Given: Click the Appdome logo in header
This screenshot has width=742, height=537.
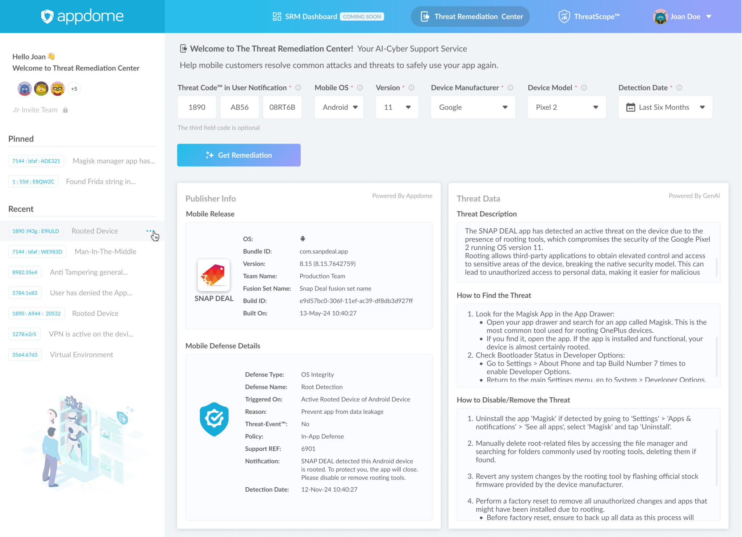Looking at the screenshot, I should (x=82, y=16).
